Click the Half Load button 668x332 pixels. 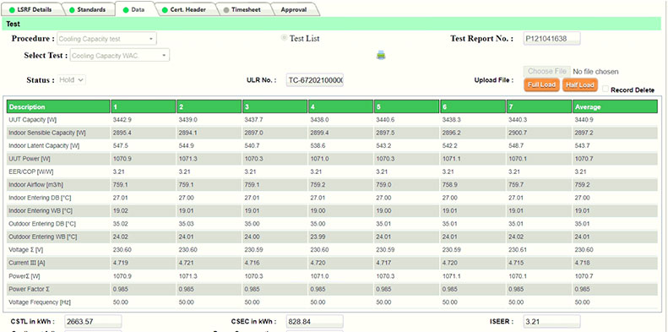coord(580,84)
